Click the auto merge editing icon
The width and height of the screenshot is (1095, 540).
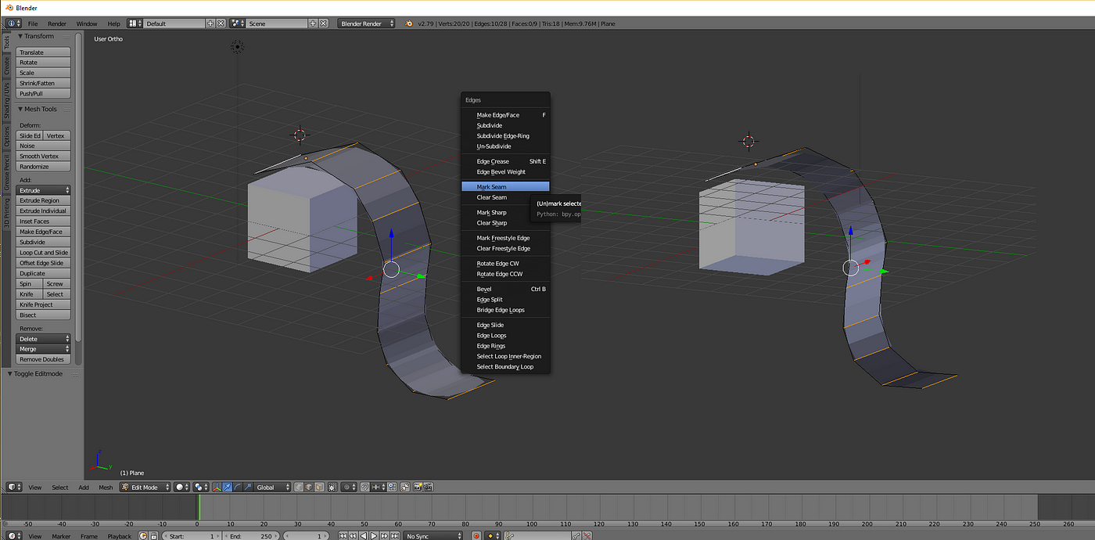(405, 487)
